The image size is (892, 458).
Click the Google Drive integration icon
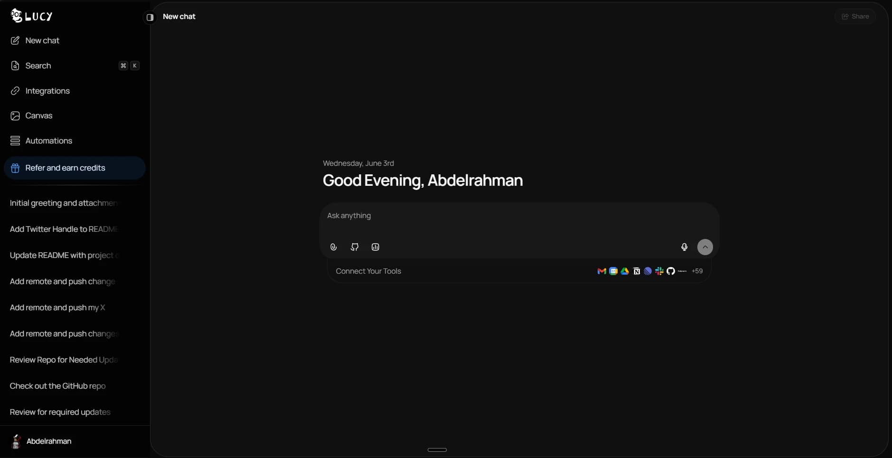625,271
